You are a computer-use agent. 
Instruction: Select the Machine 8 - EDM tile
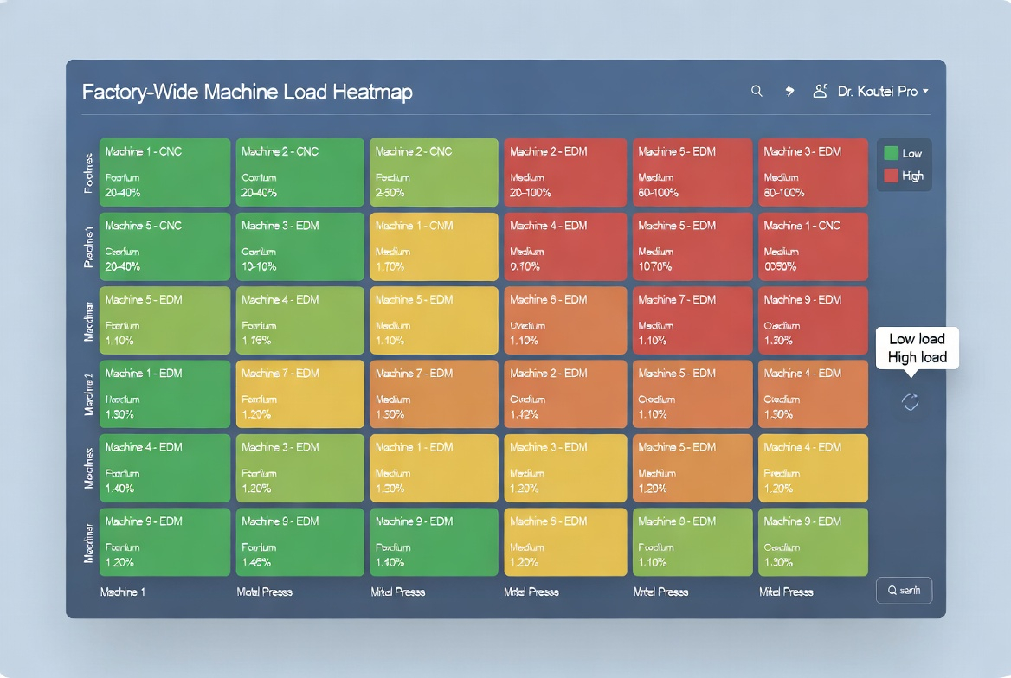pos(692,542)
